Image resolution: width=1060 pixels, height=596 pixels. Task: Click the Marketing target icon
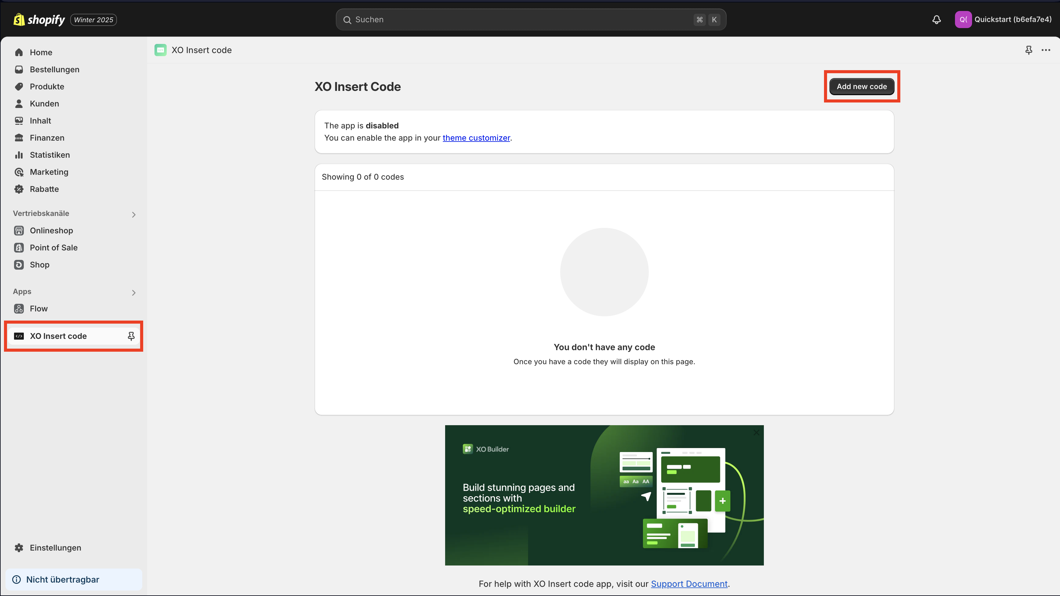(x=19, y=172)
